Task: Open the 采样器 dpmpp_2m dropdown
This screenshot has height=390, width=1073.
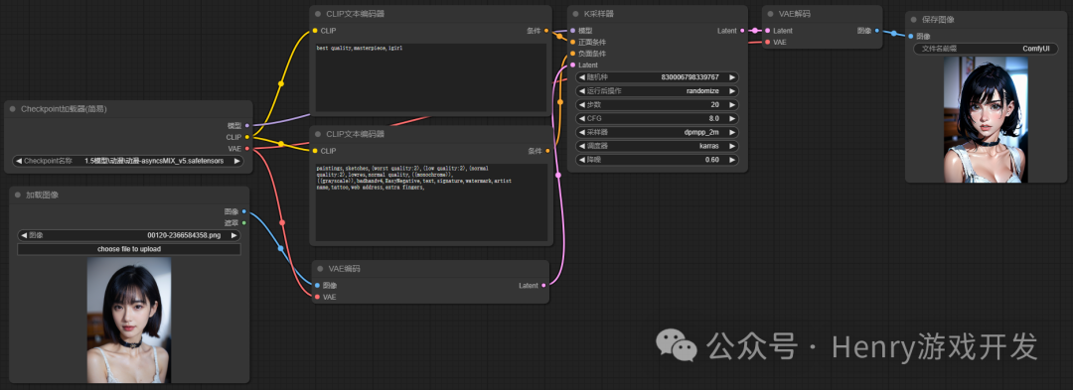Action: 658,133
